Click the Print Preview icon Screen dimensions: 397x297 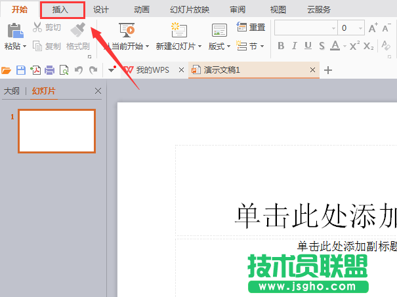[64, 70]
